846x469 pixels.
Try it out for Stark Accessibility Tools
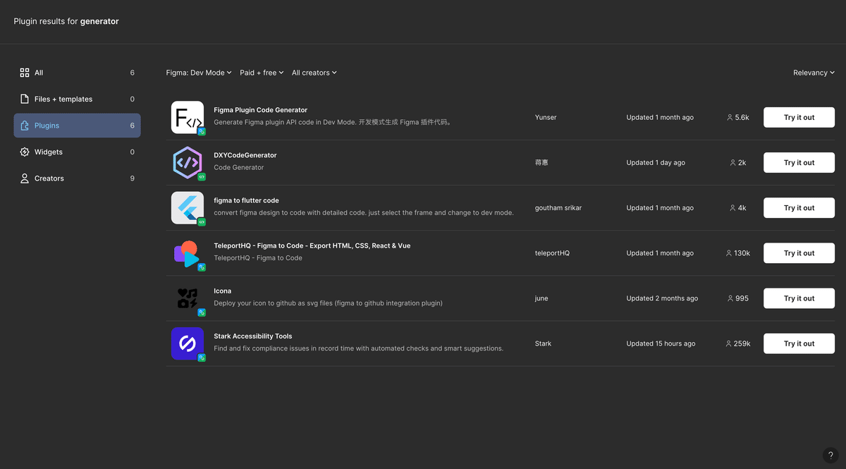pos(799,343)
